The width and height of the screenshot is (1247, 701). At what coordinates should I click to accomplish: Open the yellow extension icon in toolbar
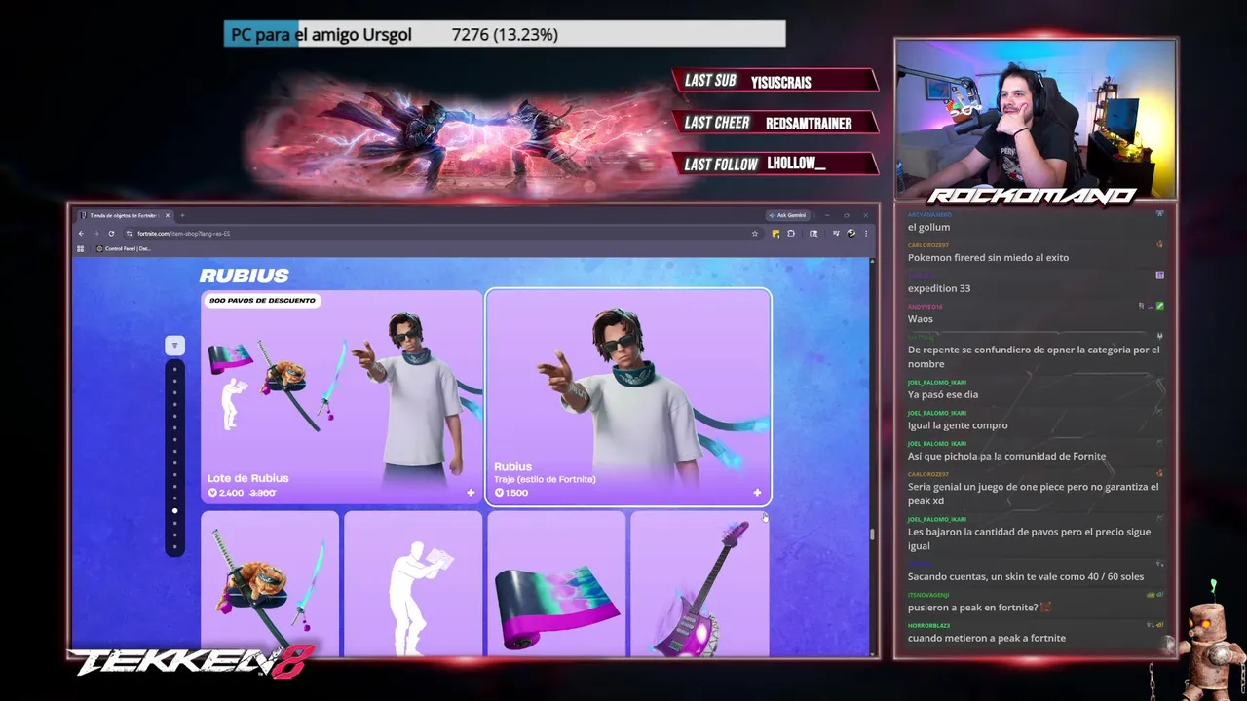pyautogui.click(x=775, y=234)
